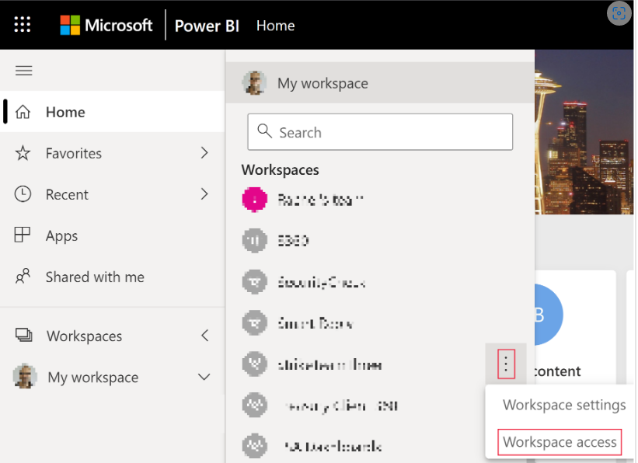Click the blue B avatar circle
The height and width of the screenshot is (463, 638).
pos(549,315)
